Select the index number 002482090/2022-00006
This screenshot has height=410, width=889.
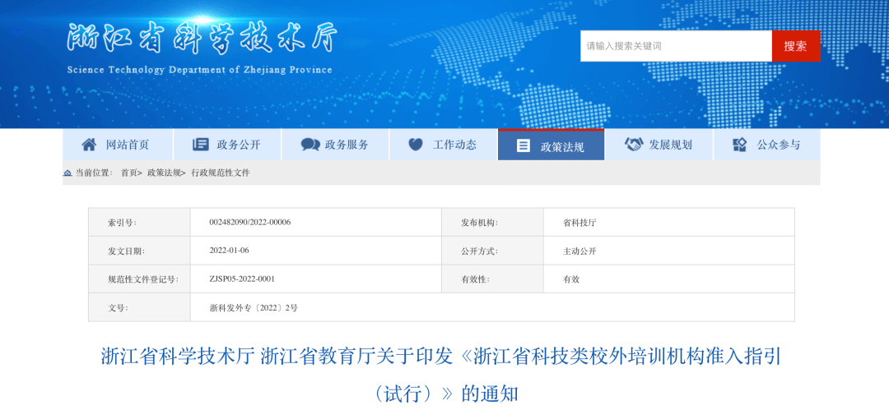[x=250, y=223]
